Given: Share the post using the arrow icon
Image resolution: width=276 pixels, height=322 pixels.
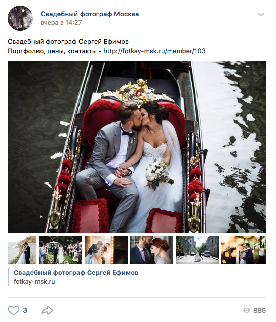Looking at the screenshot, I should (x=47, y=310).
